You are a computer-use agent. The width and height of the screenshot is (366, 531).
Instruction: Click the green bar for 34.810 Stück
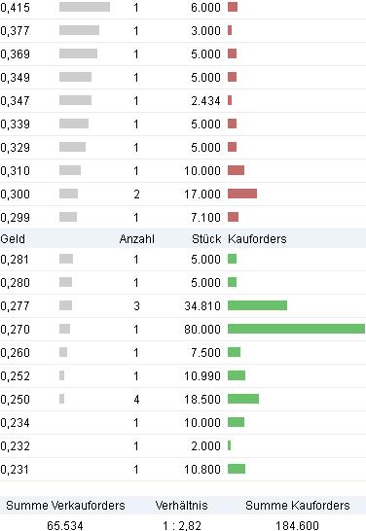click(257, 305)
